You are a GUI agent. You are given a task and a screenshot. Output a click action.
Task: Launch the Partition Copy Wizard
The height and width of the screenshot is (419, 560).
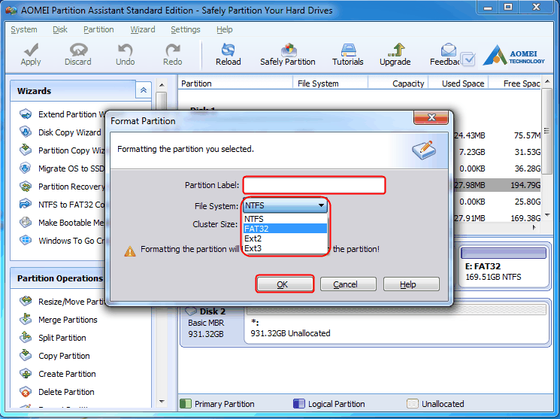(x=62, y=150)
